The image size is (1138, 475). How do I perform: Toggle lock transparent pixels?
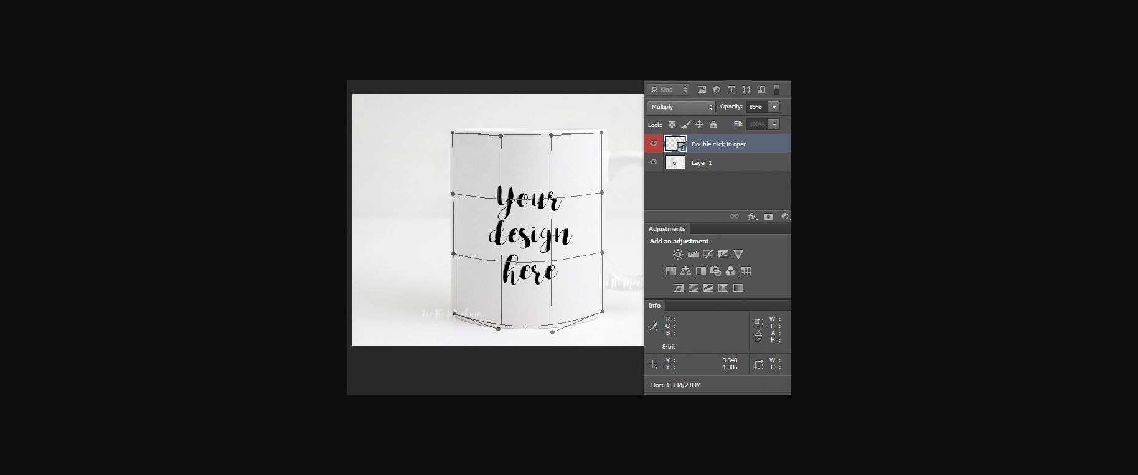tap(672, 125)
